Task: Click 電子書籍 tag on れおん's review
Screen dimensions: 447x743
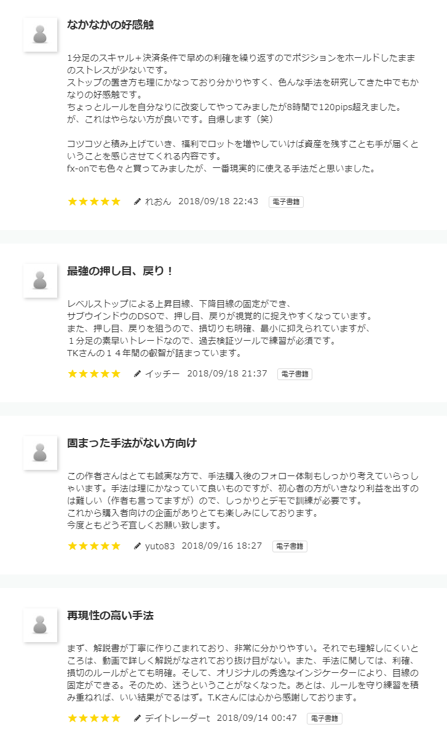Action: click(286, 202)
